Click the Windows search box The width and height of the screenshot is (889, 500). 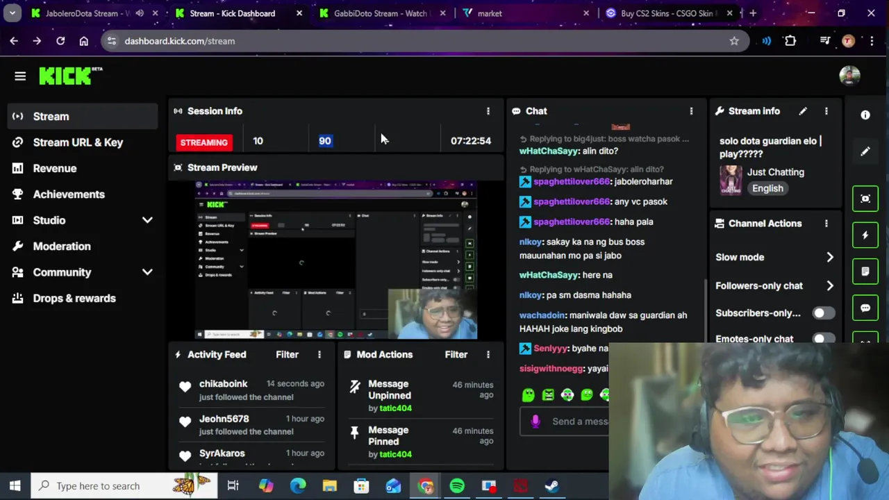(x=124, y=486)
